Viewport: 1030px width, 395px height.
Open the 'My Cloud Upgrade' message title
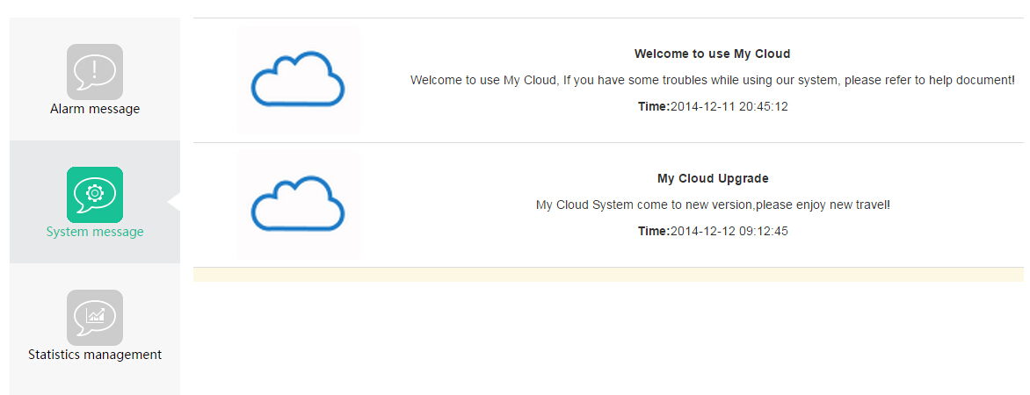[713, 178]
